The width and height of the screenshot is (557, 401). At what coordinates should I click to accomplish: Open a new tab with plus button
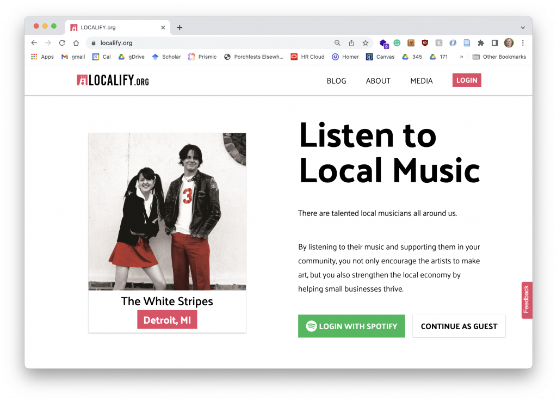[x=180, y=28]
